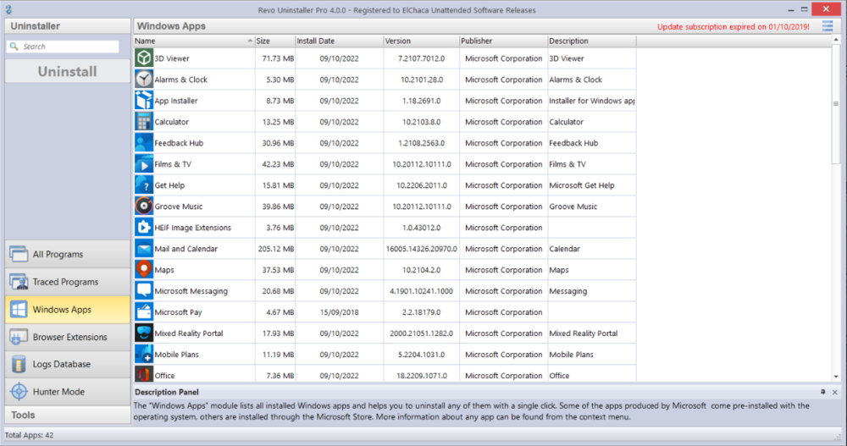Open Hunter Mode

pos(67,392)
